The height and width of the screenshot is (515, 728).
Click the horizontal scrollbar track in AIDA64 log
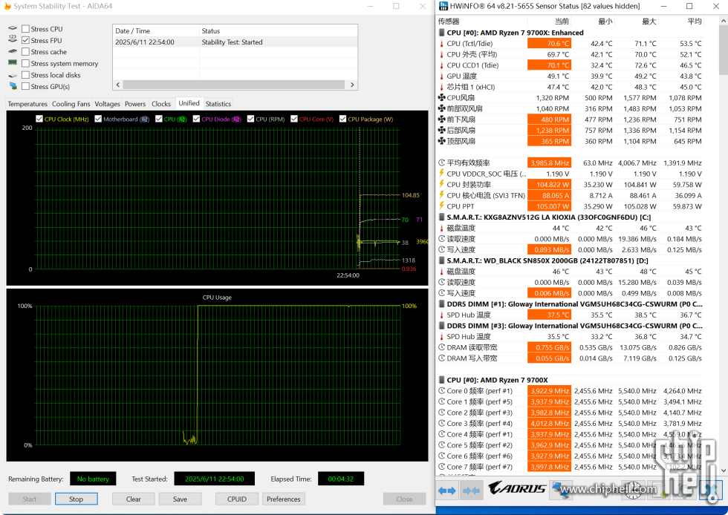(234, 85)
